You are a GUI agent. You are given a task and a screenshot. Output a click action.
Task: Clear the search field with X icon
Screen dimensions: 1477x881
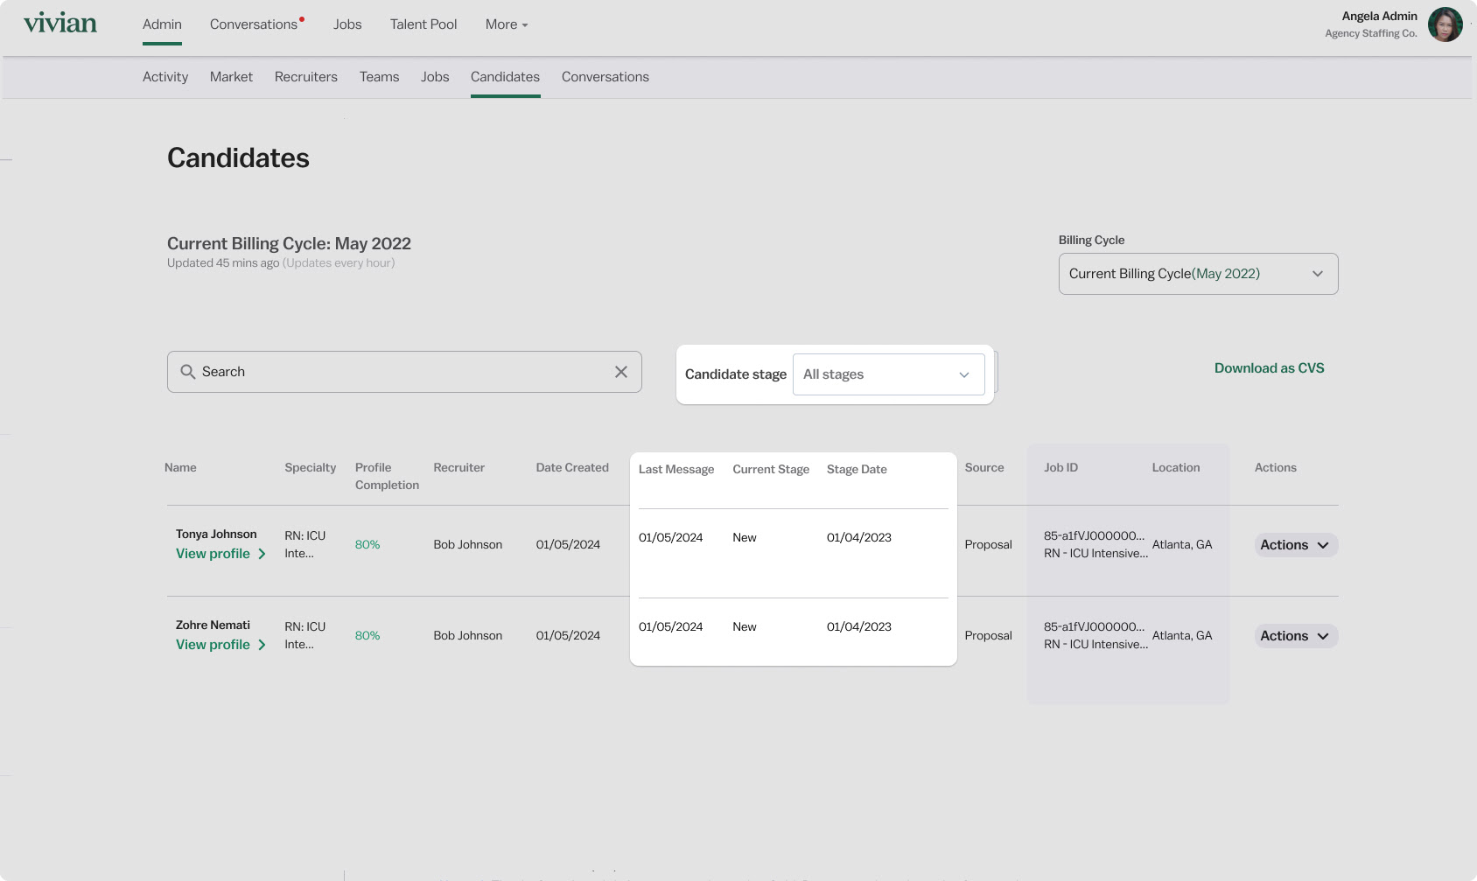click(620, 372)
